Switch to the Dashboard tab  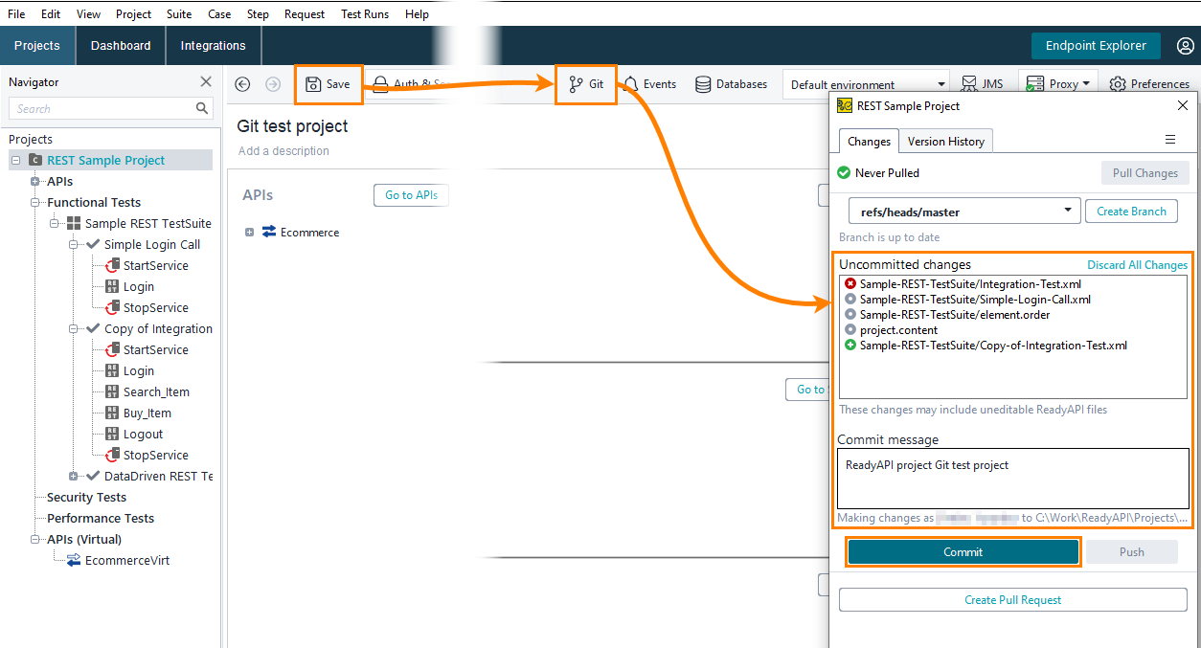[x=121, y=46]
